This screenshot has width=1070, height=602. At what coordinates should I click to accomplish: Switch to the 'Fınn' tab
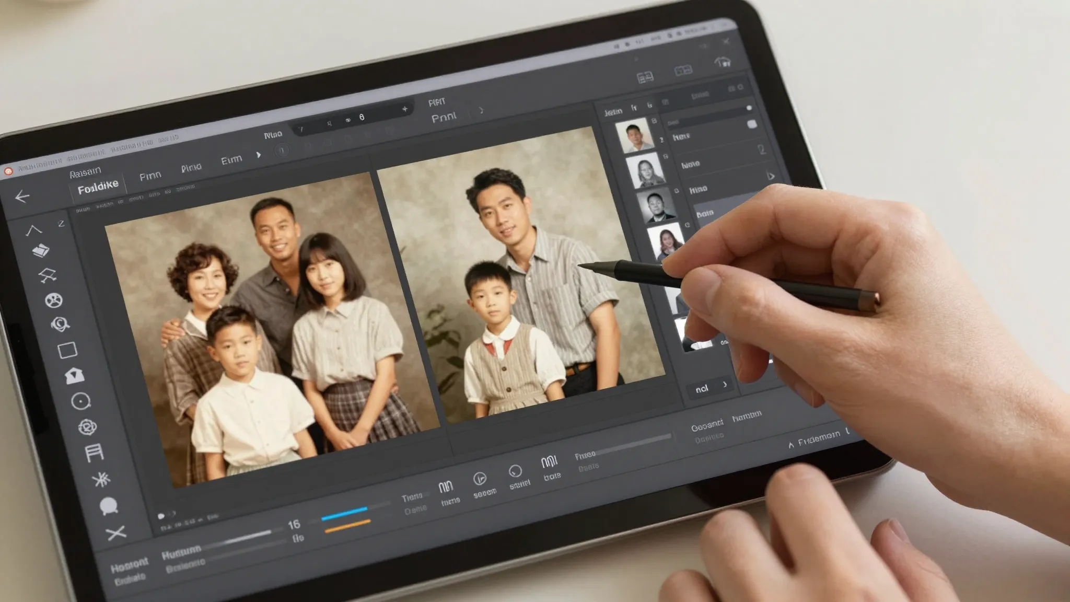[150, 177]
